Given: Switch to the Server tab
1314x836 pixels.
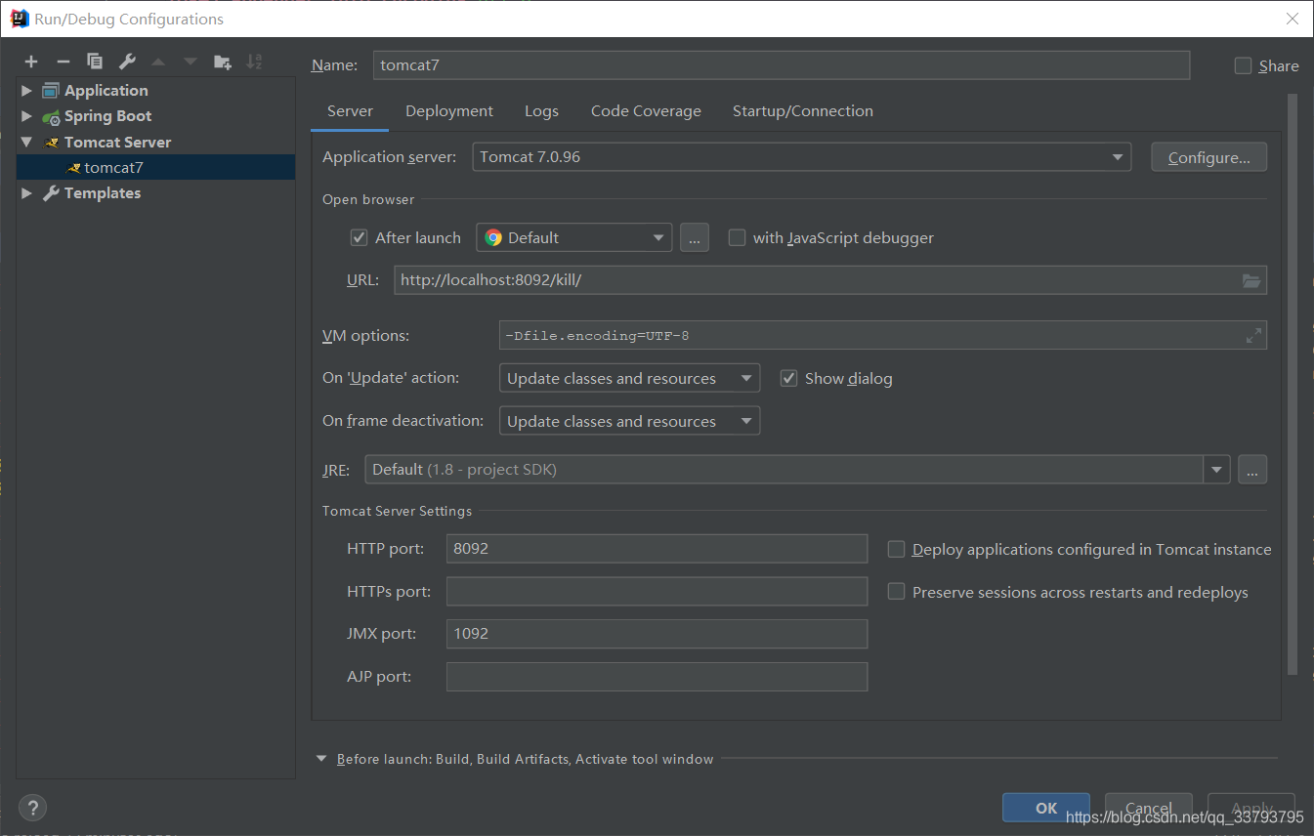Looking at the screenshot, I should [350, 111].
